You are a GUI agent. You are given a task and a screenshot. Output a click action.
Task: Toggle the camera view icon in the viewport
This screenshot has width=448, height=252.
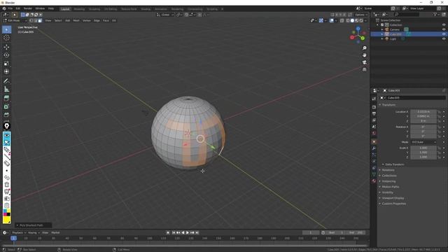click(364, 62)
